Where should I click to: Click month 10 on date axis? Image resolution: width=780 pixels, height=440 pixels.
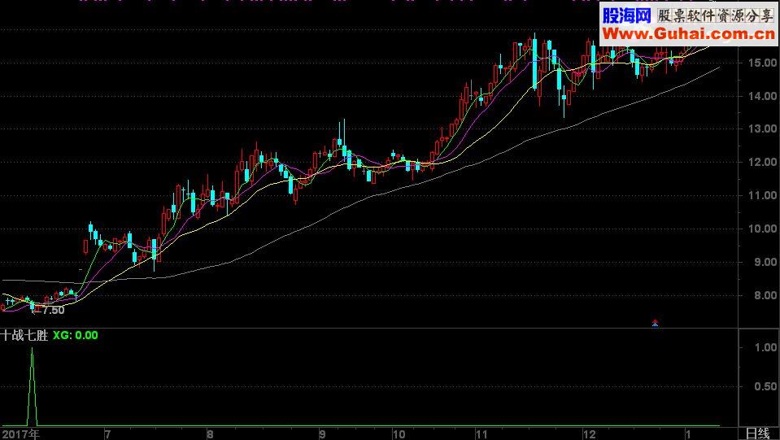tap(399, 434)
